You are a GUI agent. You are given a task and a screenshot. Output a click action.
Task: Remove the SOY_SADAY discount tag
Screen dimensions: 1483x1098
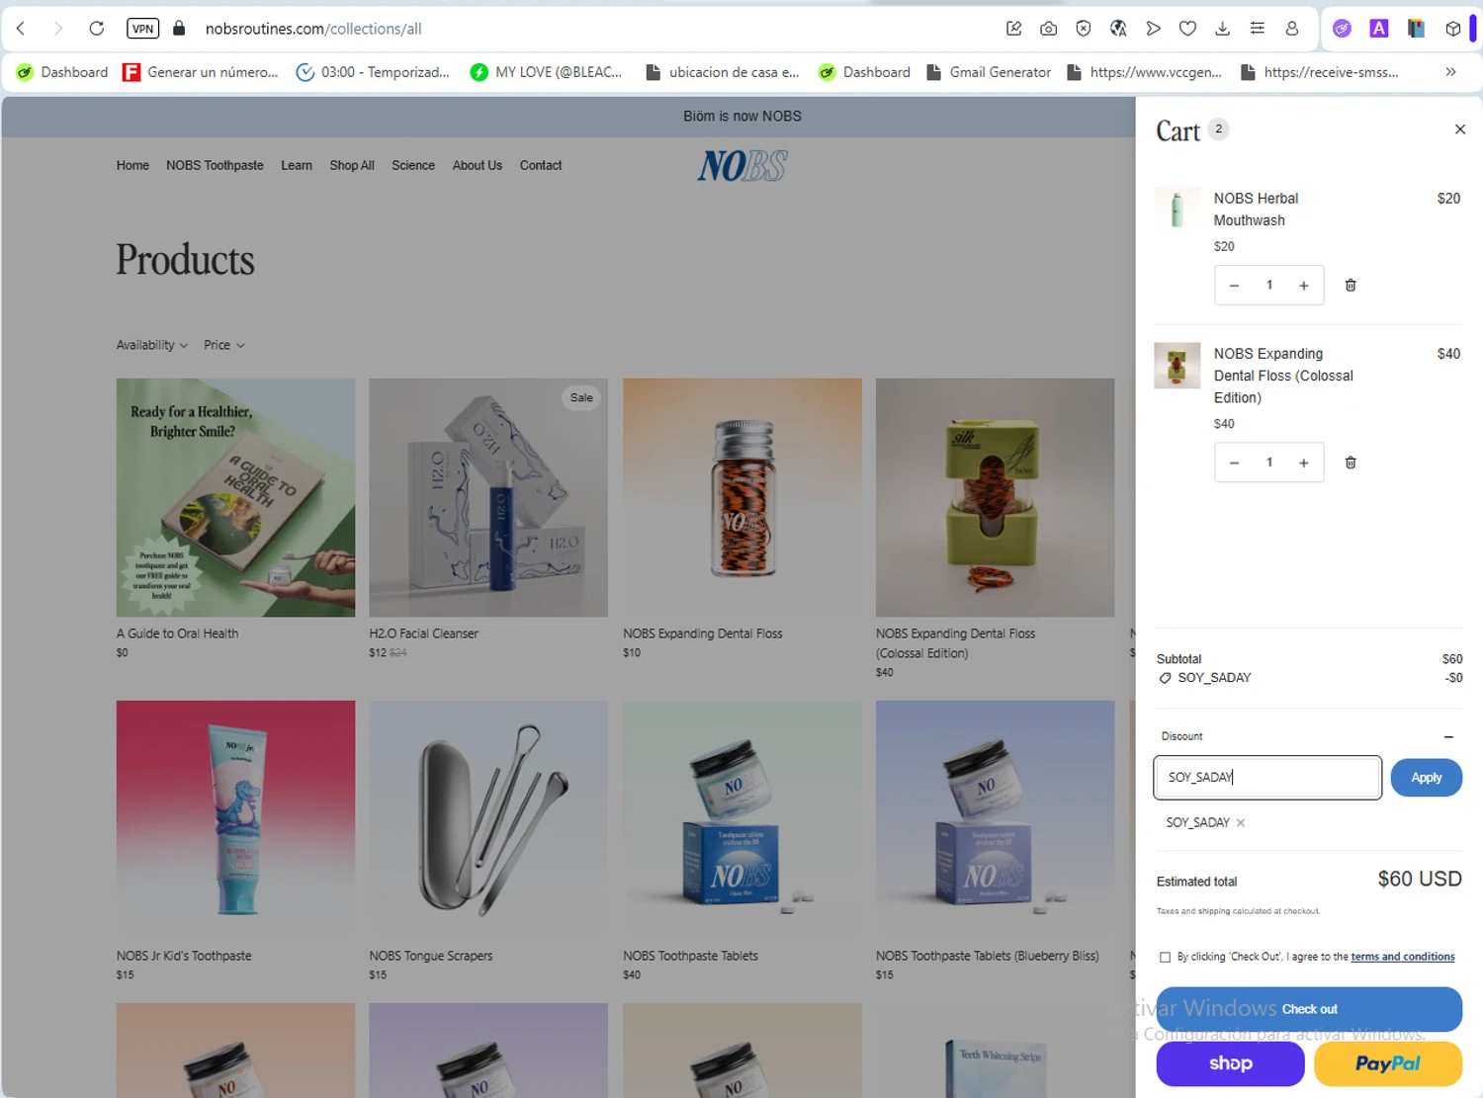point(1240,822)
